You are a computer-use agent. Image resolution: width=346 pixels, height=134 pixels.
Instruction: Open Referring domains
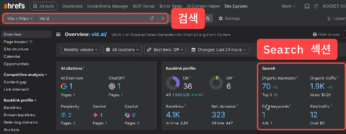tap(21, 123)
